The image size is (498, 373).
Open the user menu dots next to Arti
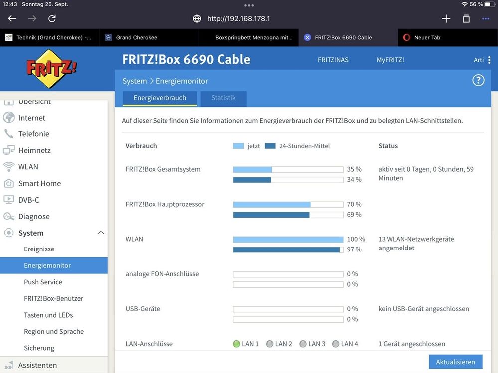[489, 60]
